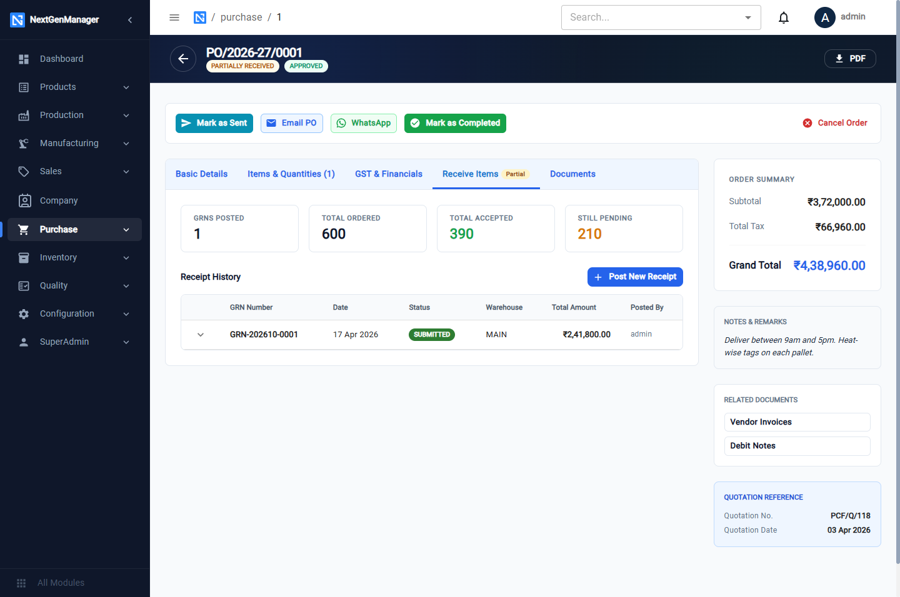Click Post New Receipt button
Viewport: 900px width, 597px height.
click(635, 277)
